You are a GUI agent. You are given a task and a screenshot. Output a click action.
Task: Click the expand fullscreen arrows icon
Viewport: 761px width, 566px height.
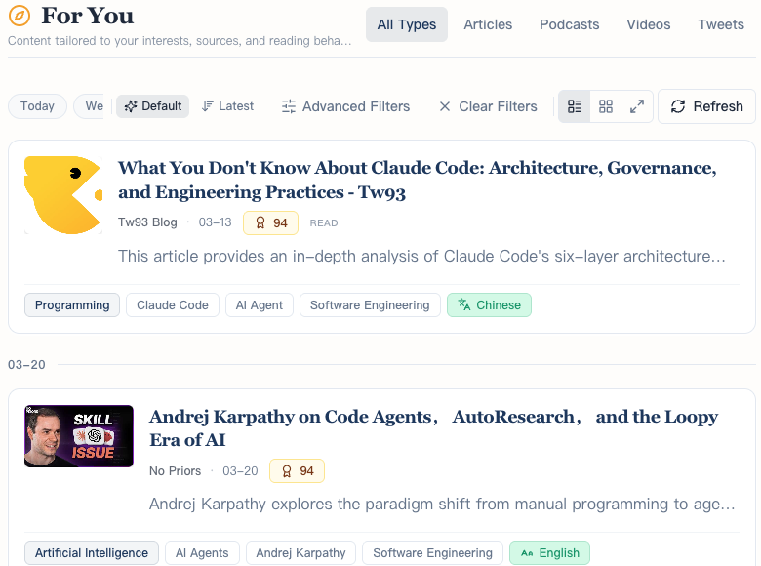tap(637, 106)
